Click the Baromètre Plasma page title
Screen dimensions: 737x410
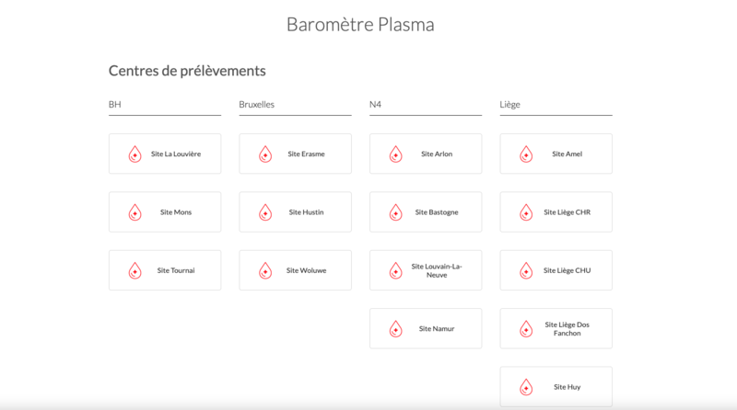tap(360, 25)
